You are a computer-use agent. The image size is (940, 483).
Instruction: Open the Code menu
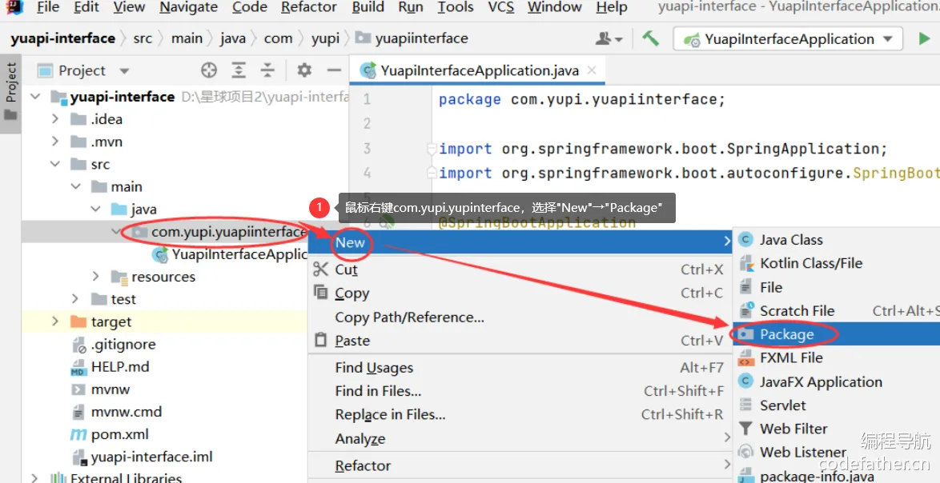[249, 7]
